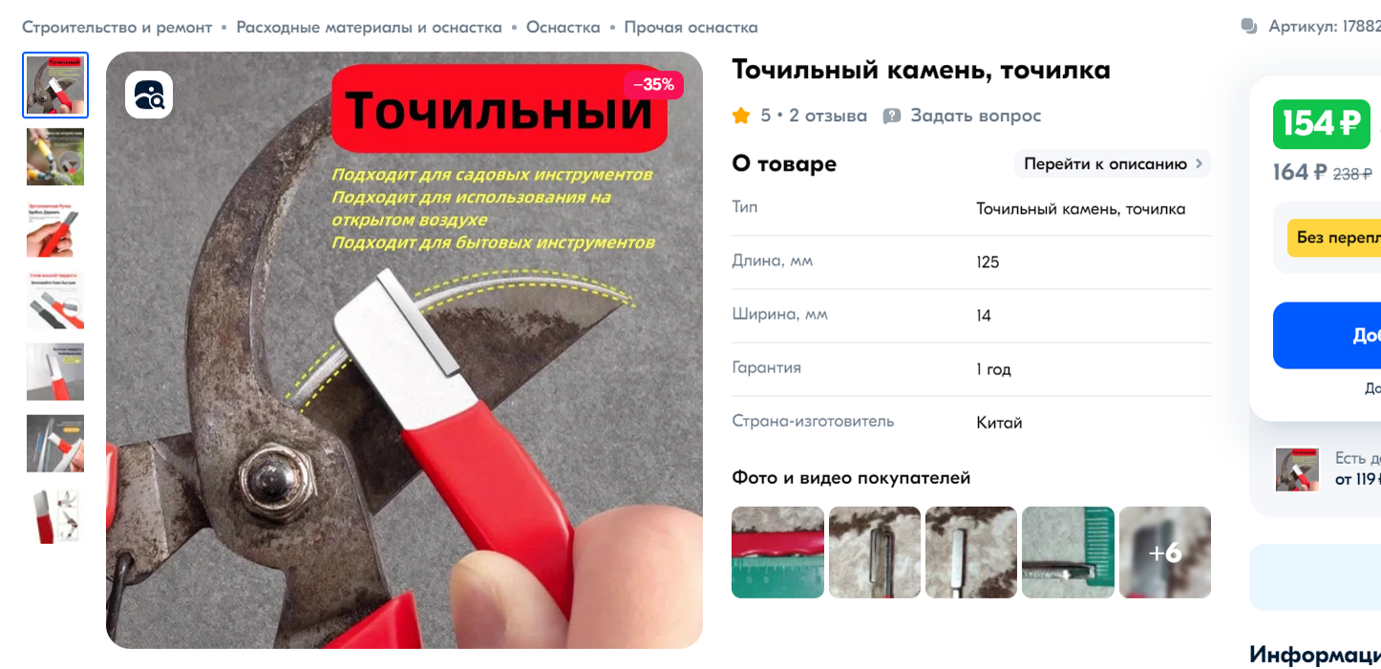Click the question bubble icon near Задать вопрос
Viewport: 1381px width, 669px height.
(892, 116)
